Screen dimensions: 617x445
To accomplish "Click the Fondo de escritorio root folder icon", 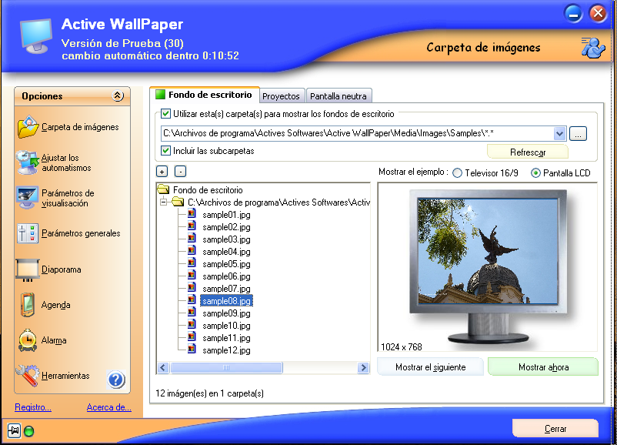I will coord(163,189).
